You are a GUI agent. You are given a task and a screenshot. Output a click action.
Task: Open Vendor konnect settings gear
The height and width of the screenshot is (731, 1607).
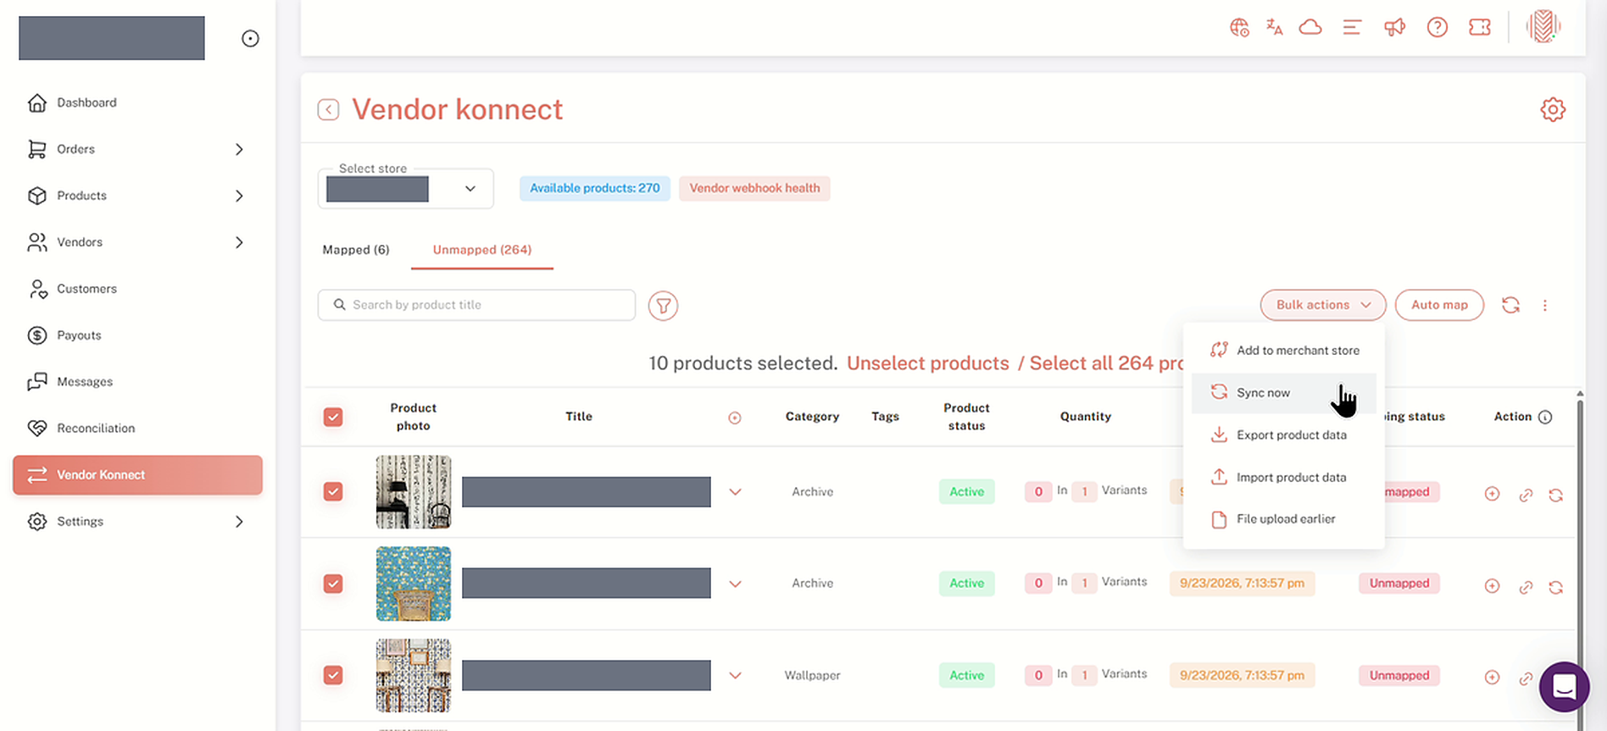(x=1553, y=109)
